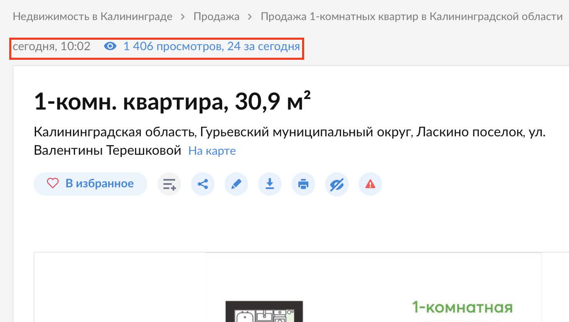Select the "Продажа" breadcrumb
The image size is (569, 322).
pos(216,17)
